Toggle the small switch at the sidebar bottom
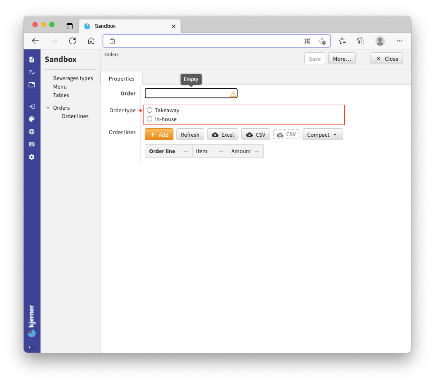435x384 pixels. tap(32, 347)
